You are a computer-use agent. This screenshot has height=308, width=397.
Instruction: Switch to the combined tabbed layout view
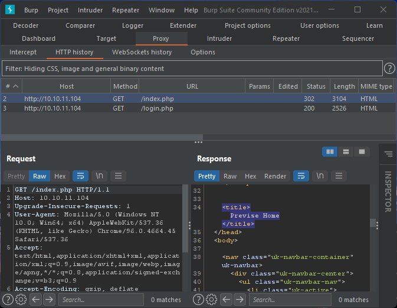pos(361,152)
